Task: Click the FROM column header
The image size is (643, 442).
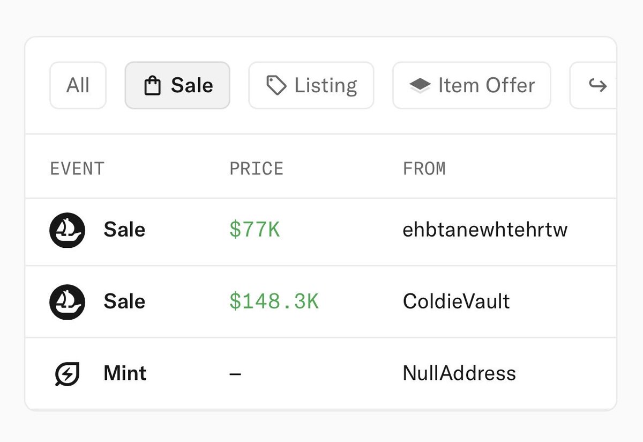Action: (x=424, y=168)
